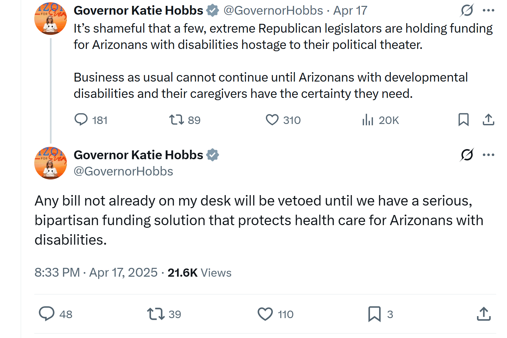The image size is (507, 338).
Task: Open the more options menu on the first tweet
Action: point(488,10)
